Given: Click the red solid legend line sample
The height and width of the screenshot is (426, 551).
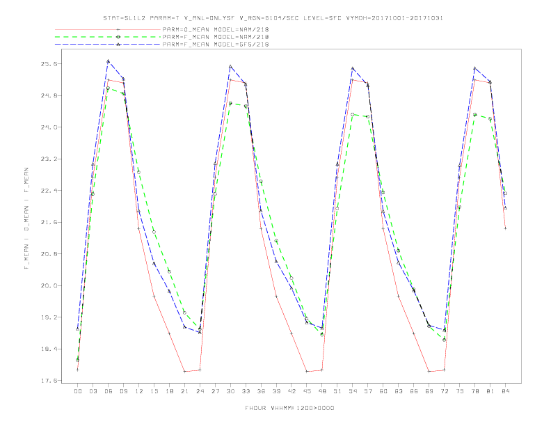Looking at the screenshot, I should tap(108, 29).
